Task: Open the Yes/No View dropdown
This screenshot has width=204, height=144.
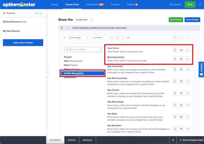Action: coord(83,20)
